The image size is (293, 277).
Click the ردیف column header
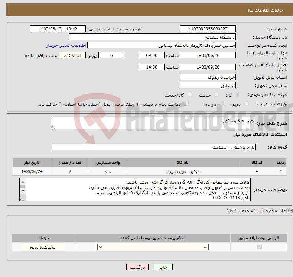tap(281, 162)
